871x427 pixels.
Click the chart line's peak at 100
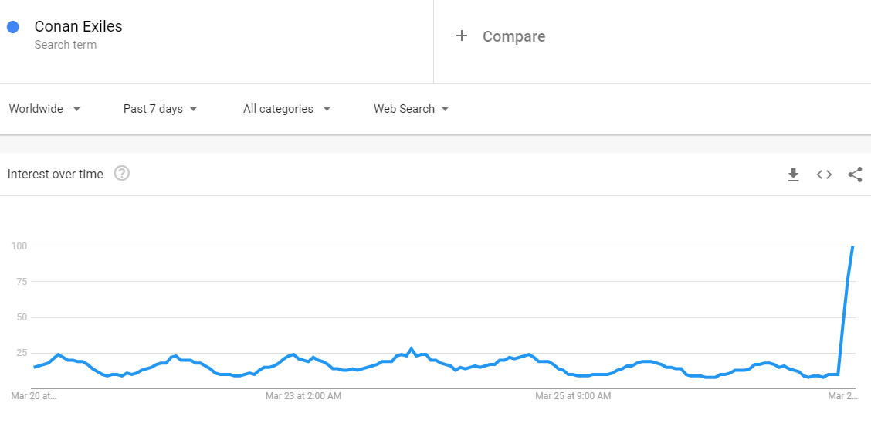pyautogui.click(x=852, y=246)
